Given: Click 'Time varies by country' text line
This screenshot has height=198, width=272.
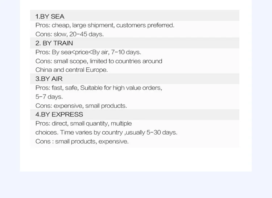Looking at the screenshot, I should click(106, 132).
